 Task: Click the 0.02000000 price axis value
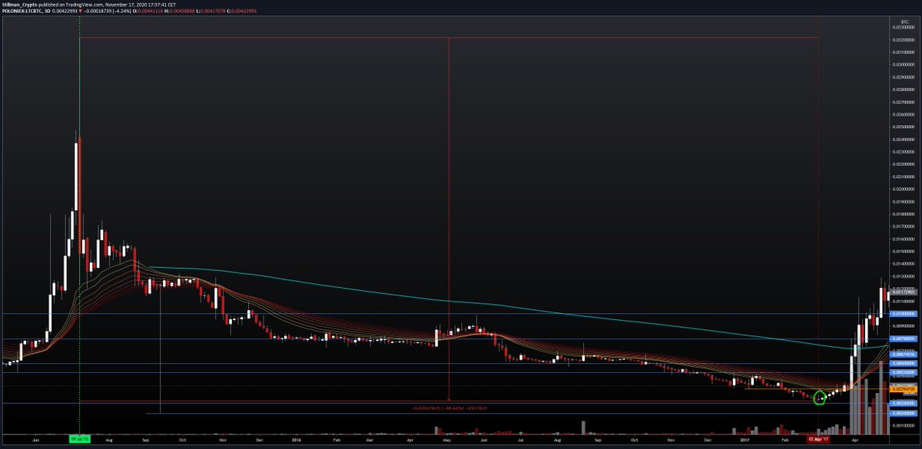(904, 189)
